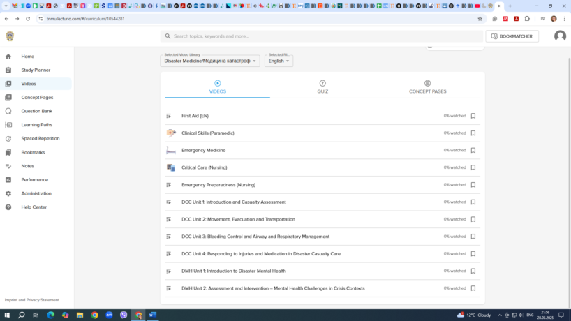Viewport: 571px width, 321px height.
Task: Open the Help Center icon
Action: [8, 207]
